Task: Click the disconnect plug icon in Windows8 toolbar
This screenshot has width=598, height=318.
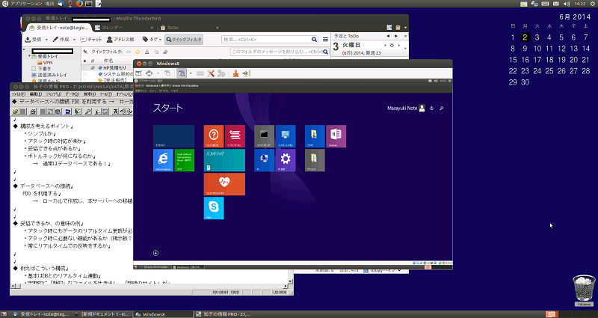Action: tap(245, 73)
